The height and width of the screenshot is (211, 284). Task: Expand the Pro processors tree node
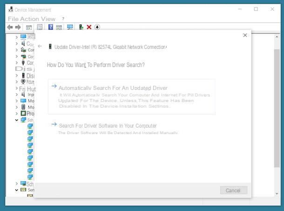17,114
